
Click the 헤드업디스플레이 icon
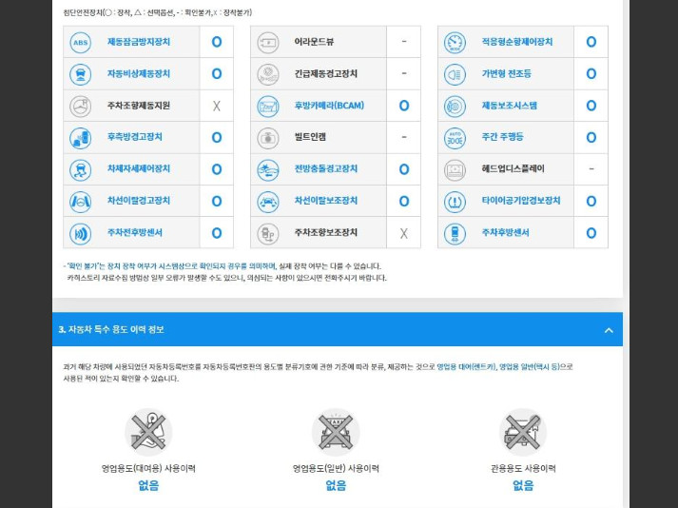(455, 169)
